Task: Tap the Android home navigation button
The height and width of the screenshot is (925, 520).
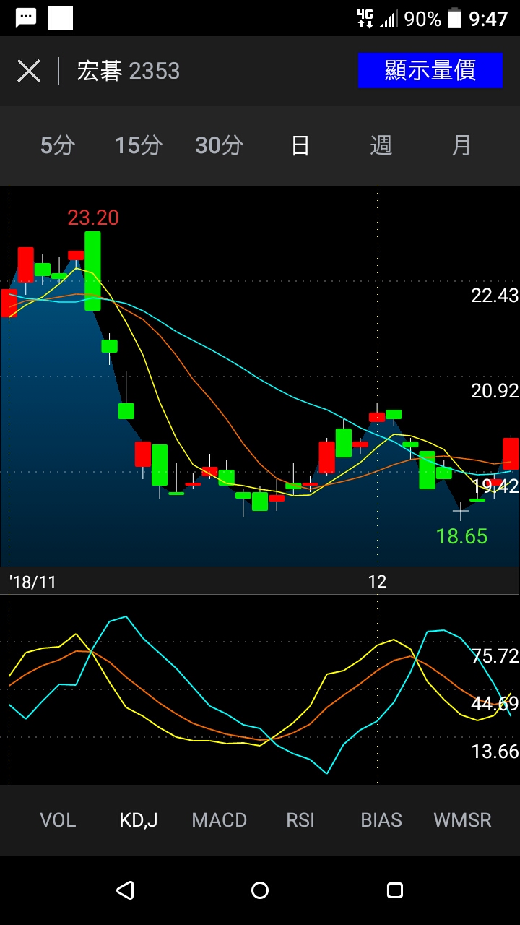Action: point(260,890)
